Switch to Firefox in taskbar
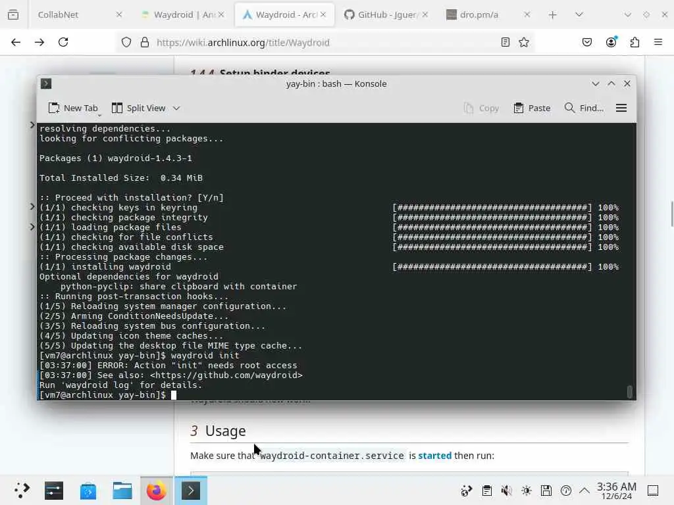This screenshot has width=674, height=505. tap(157, 491)
